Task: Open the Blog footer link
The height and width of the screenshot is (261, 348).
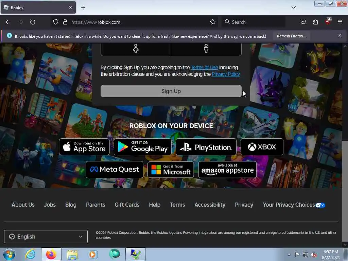Action: (71, 205)
